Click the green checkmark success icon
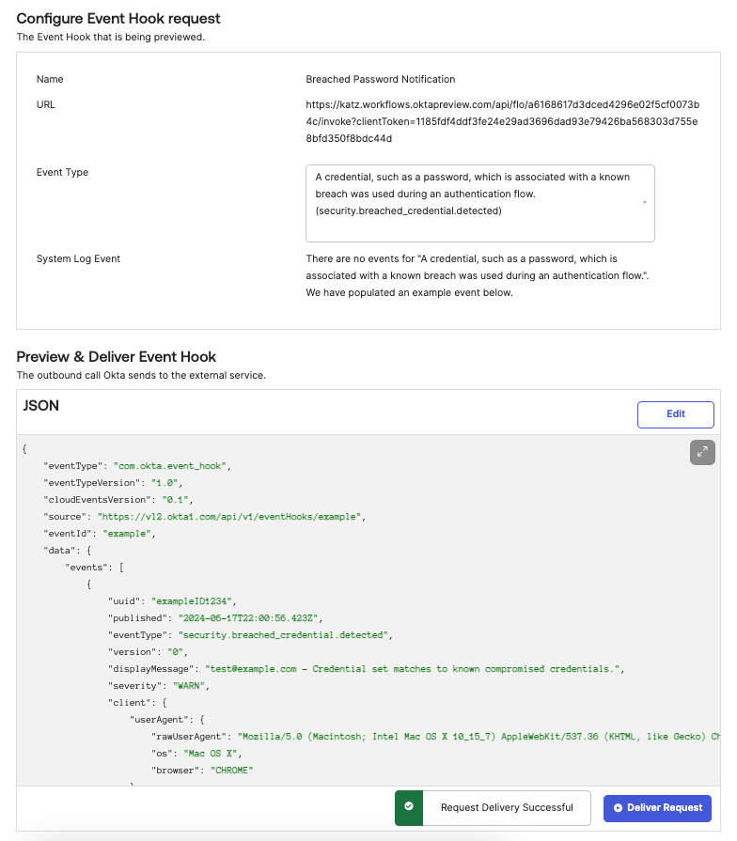This screenshot has height=841, width=737. click(x=408, y=806)
